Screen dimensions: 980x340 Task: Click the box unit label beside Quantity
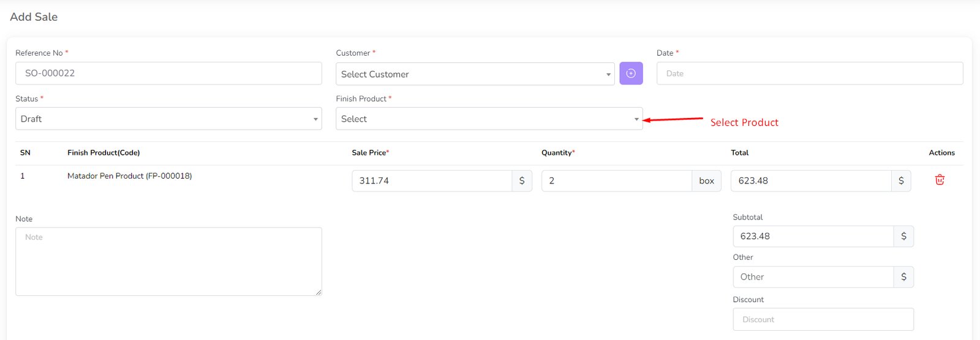click(x=706, y=181)
